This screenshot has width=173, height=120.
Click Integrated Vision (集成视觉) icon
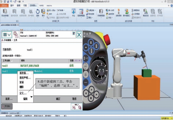click(x=110, y=14)
